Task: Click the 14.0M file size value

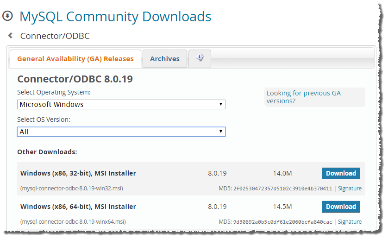Action: click(282, 173)
